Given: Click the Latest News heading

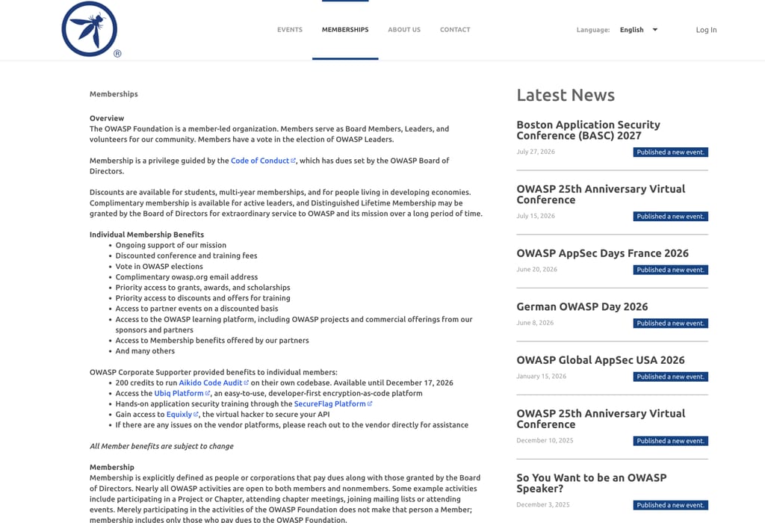Looking at the screenshot, I should [x=566, y=95].
